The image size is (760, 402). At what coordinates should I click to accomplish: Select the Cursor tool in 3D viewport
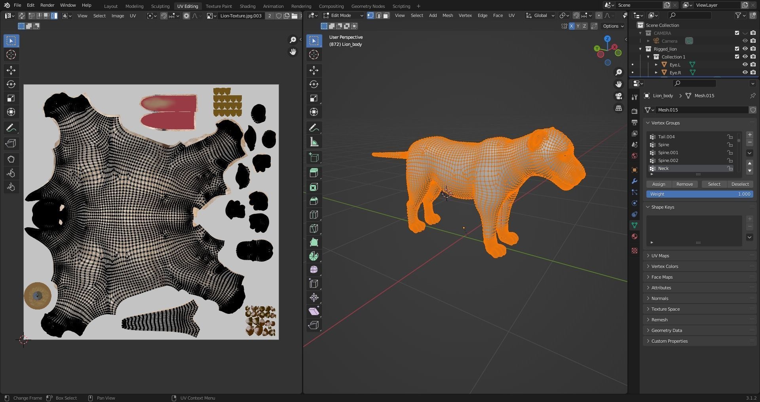point(314,55)
